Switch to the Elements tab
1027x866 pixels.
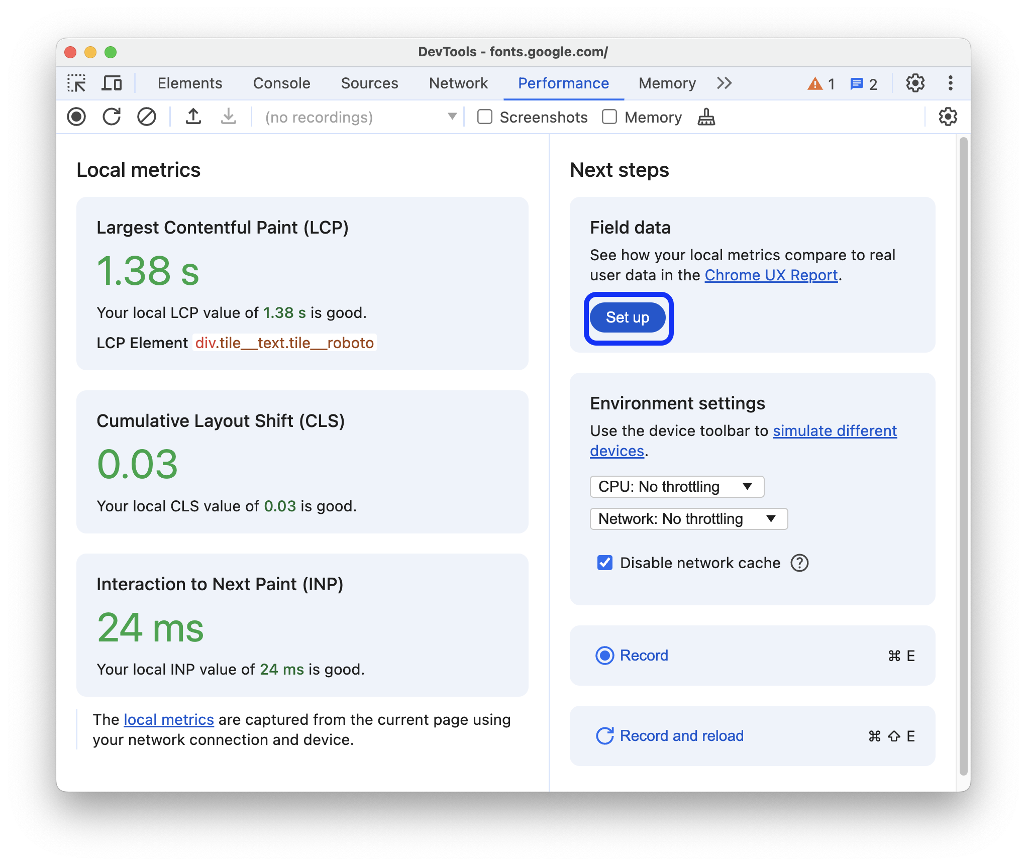click(x=190, y=83)
